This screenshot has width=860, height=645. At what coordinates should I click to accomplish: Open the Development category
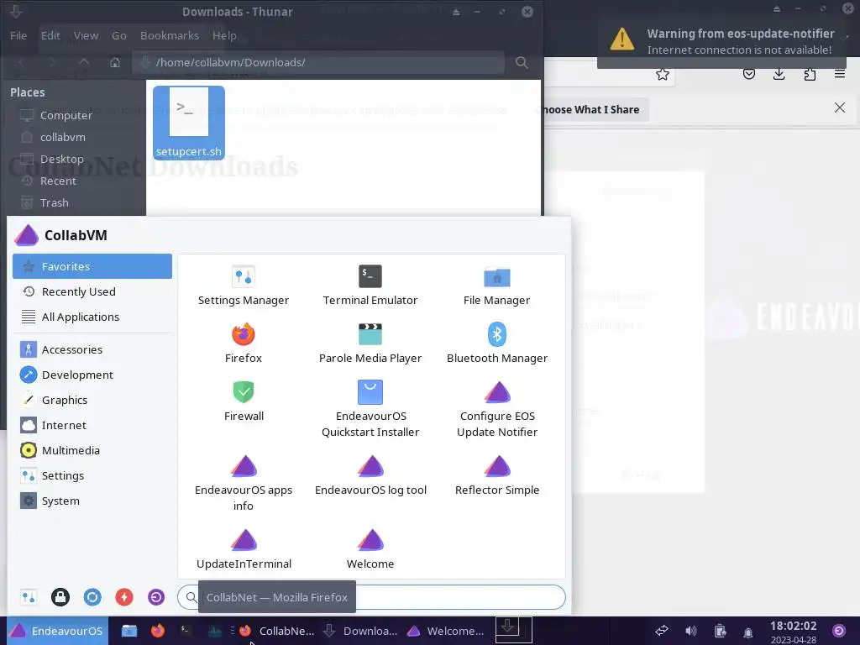tap(92, 375)
